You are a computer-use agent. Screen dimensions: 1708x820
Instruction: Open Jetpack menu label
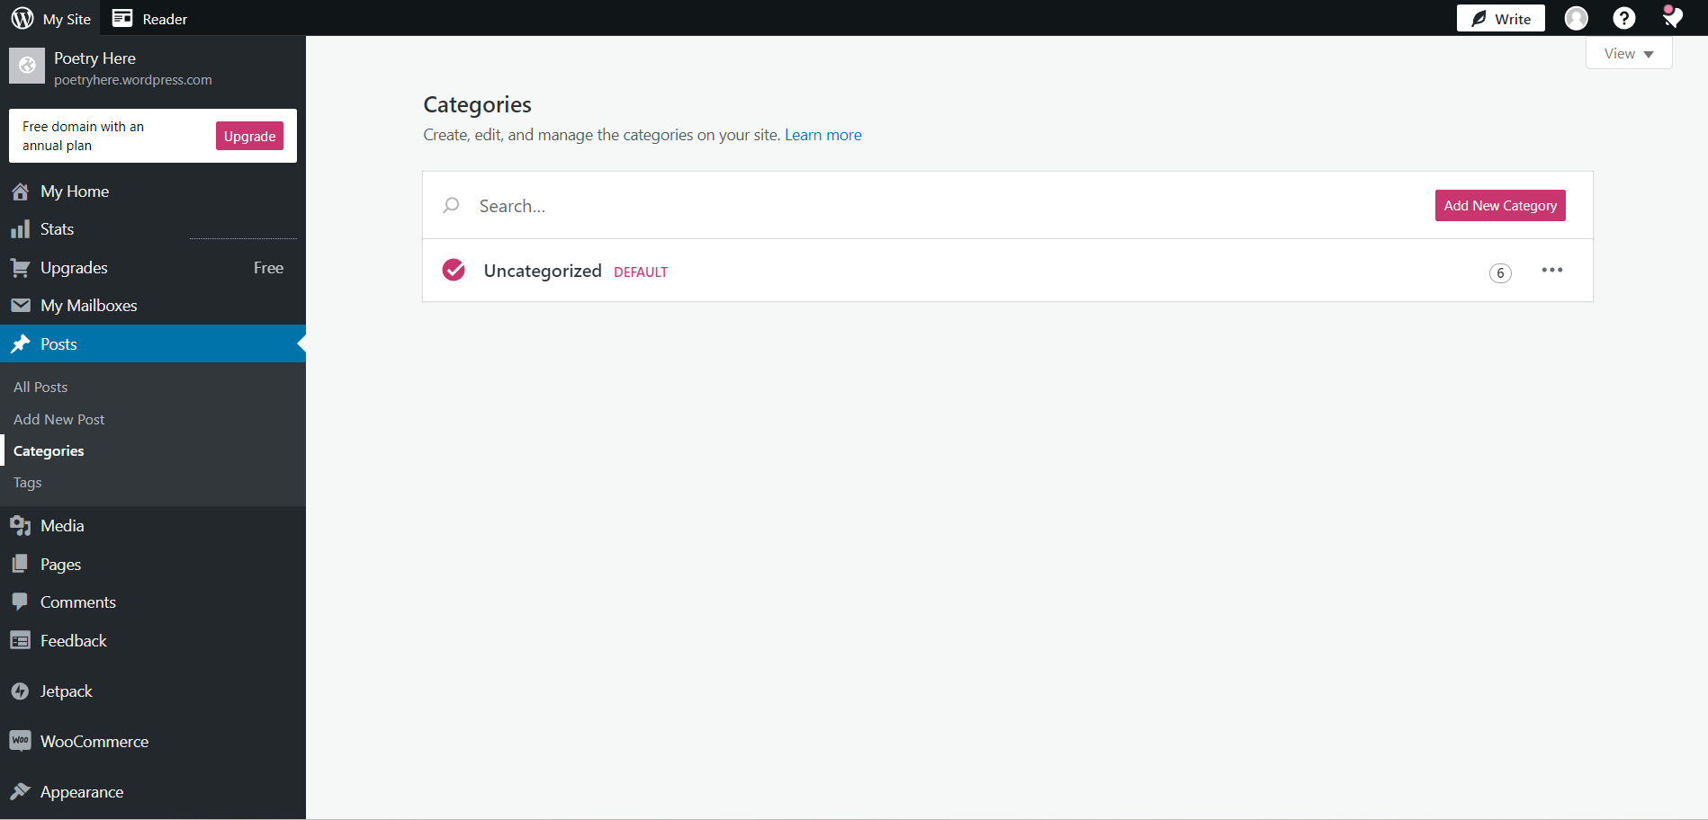pos(66,691)
